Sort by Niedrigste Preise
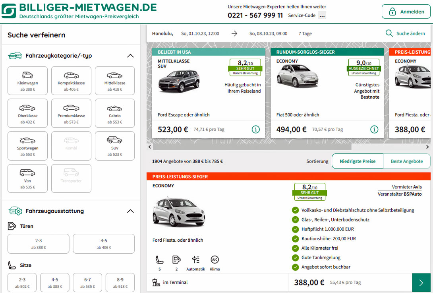 tap(358, 161)
